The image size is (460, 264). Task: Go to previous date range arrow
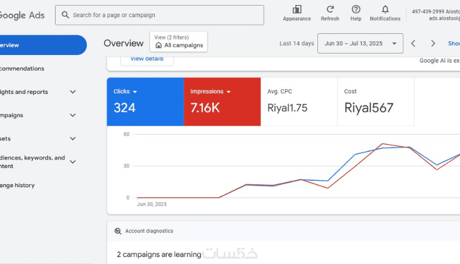pos(413,44)
